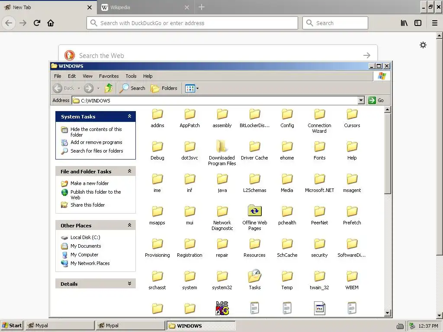Viewport: 443px width, 332px height.
Task: Click the browser Search box
Action: point(335,23)
